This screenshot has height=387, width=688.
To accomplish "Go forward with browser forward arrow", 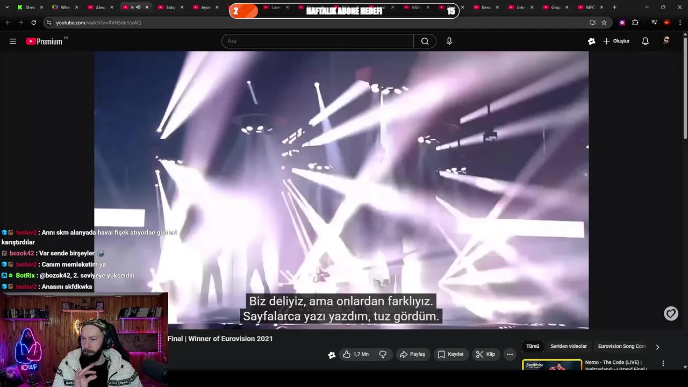I will coord(20,23).
